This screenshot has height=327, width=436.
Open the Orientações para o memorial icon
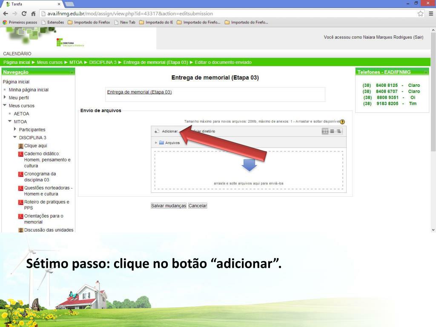20,216
